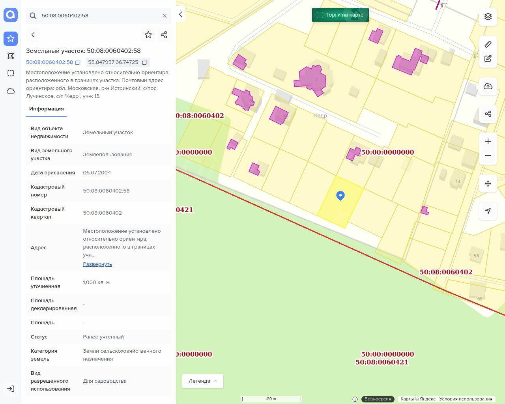Zoom out on the map

coord(488,155)
